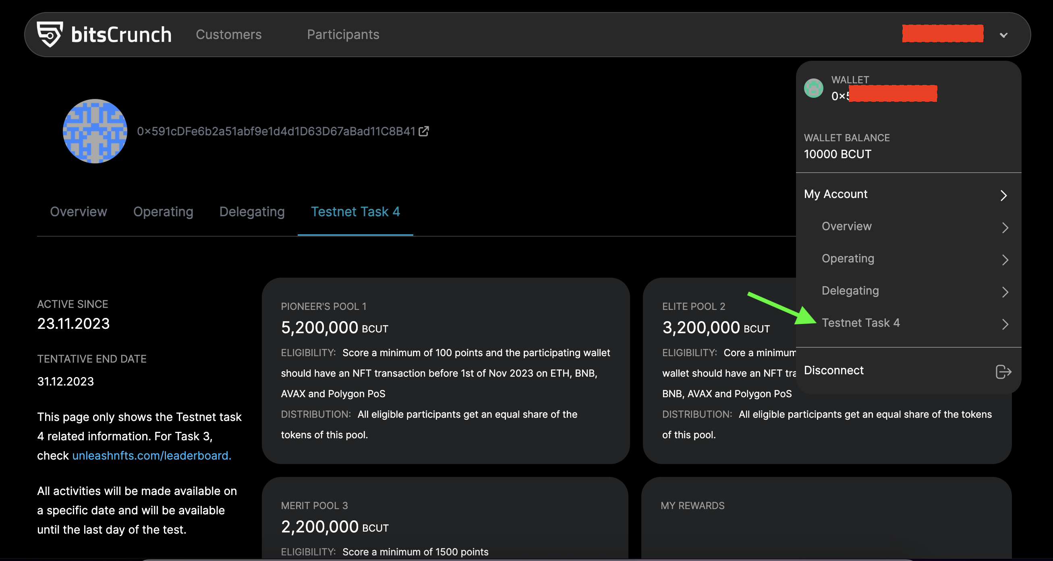Image resolution: width=1053 pixels, height=561 pixels.
Task: Click the My Rewards card heading
Action: [x=692, y=505]
